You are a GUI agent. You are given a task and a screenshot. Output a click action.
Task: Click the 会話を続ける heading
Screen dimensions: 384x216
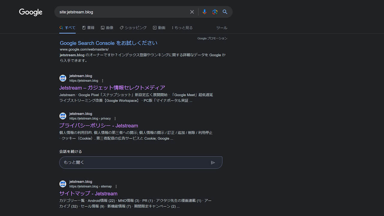70,151
